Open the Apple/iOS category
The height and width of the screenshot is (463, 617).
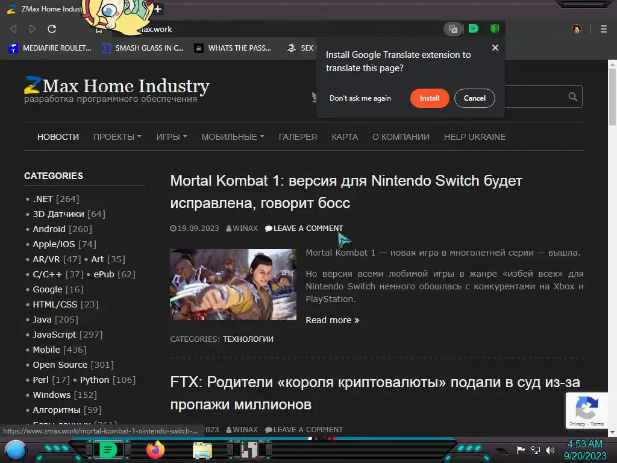tap(54, 244)
